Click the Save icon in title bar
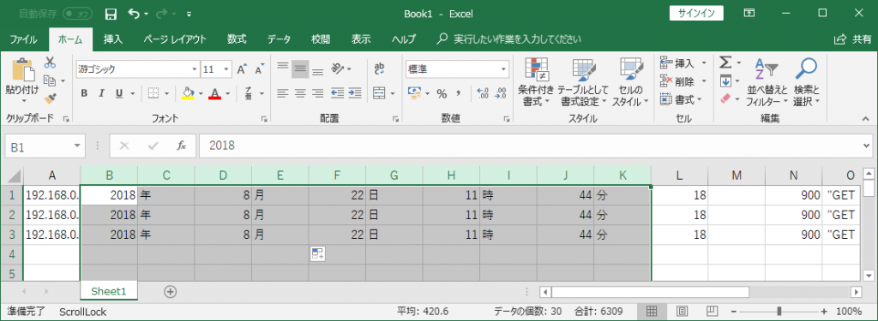The height and width of the screenshot is (321, 878). coord(111,13)
